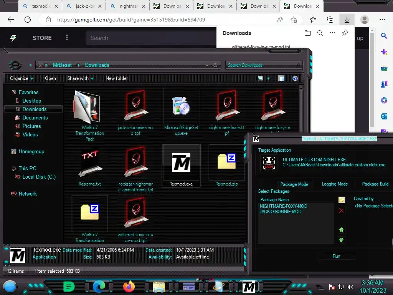Click Open in Explorer toolbar

pyautogui.click(x=50, y=78)
